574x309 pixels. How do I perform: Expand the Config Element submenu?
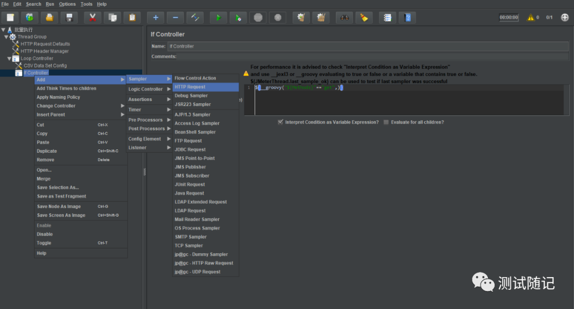point(149,139)
